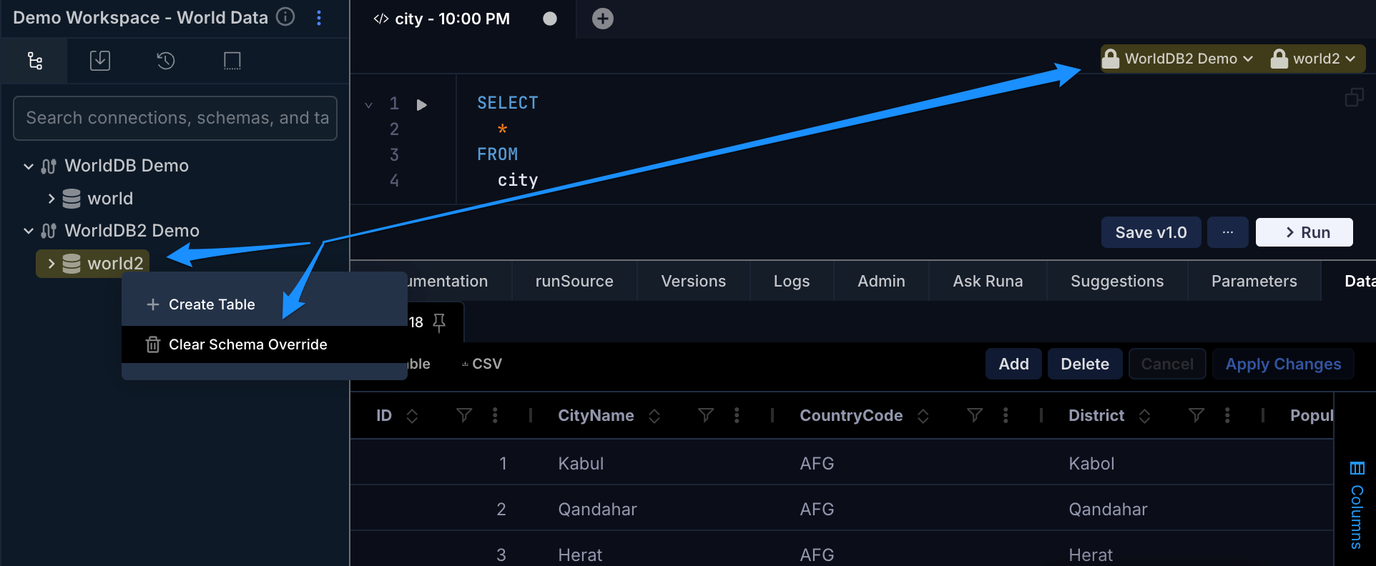The width and height of the screenshot is (1376, 566).
Task: Click the saved queries download icon
Action: click(100, 61)
